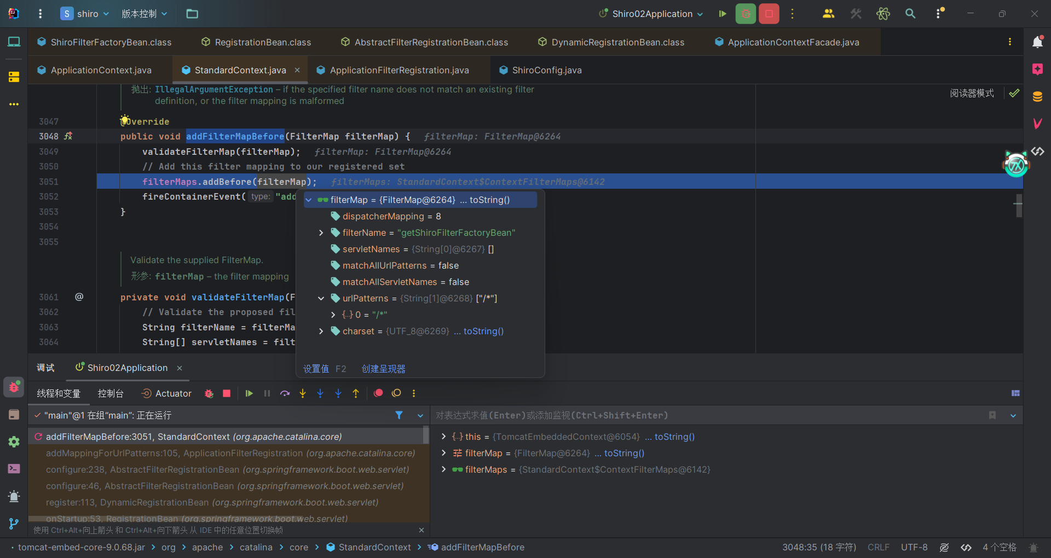
Task: Expand the filterMaps variable in the variables pane
Action: coord(443,469)
